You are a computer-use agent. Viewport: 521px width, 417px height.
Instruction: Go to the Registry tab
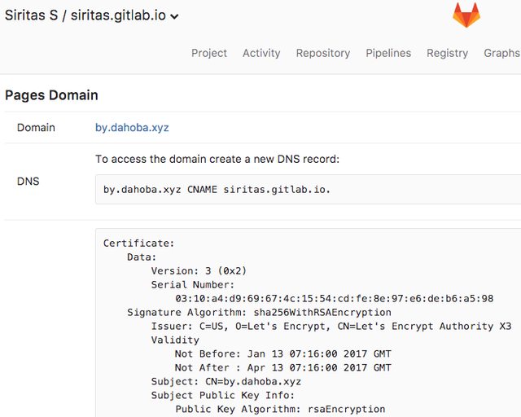pyautogui.click(x=447, y=53)
